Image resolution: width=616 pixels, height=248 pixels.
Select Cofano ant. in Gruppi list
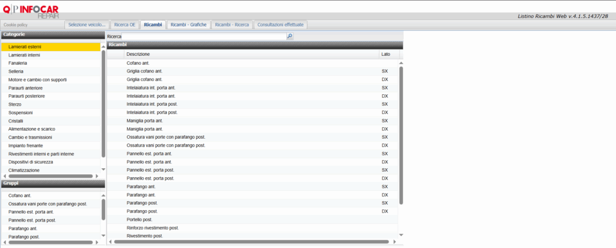(x=51, y=195)
